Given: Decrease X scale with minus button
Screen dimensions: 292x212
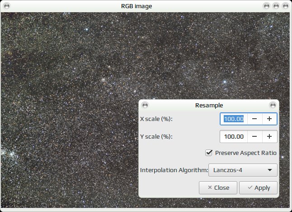Looking at the screenshot, I should click(x=254, y=119).
